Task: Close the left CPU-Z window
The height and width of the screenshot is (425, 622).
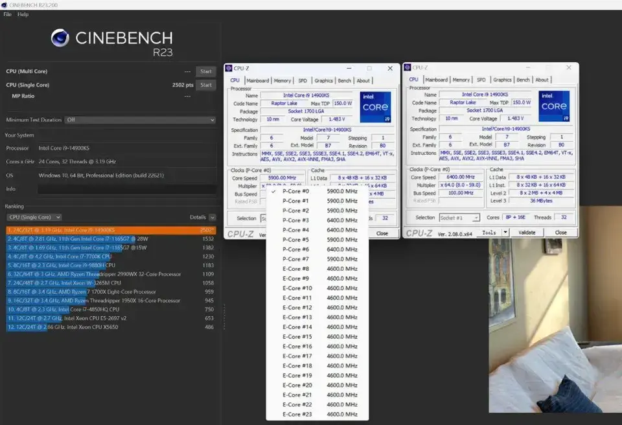Action: (390, 68)
